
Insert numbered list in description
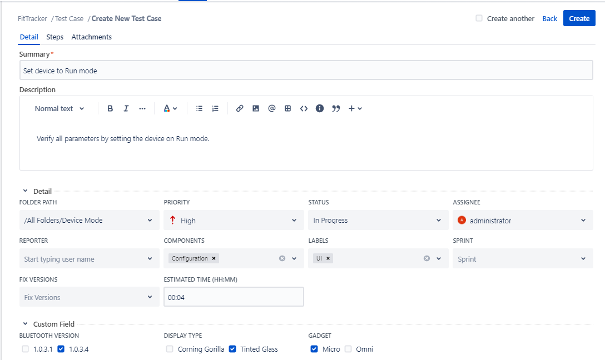click(x=215, y=109)
